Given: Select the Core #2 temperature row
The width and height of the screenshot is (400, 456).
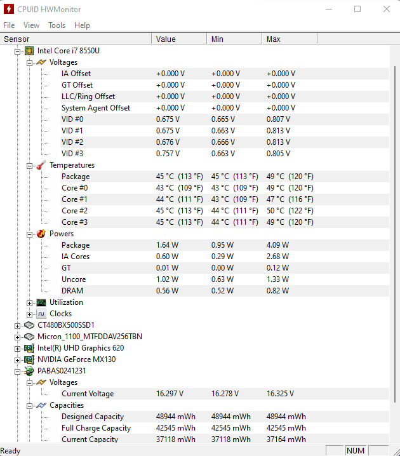Looking at the screenshot, I should (224, 211).
